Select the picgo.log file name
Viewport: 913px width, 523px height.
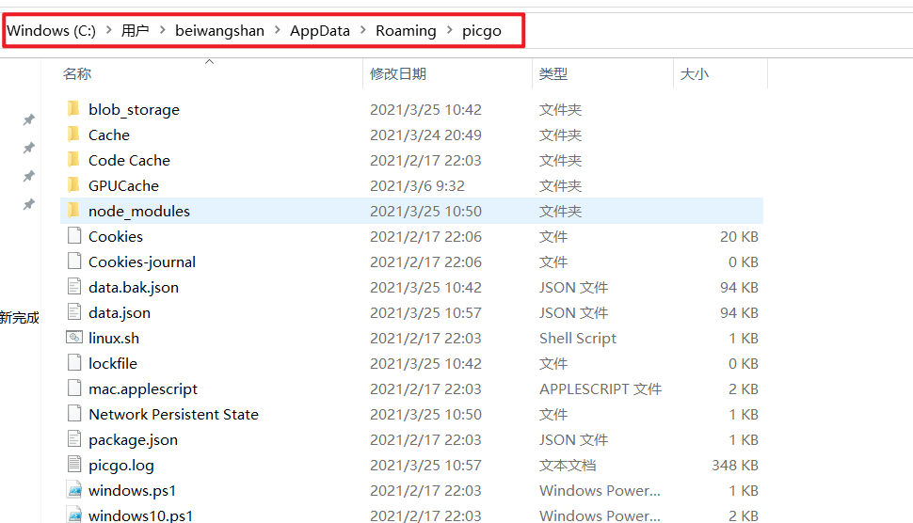point(121,466)
